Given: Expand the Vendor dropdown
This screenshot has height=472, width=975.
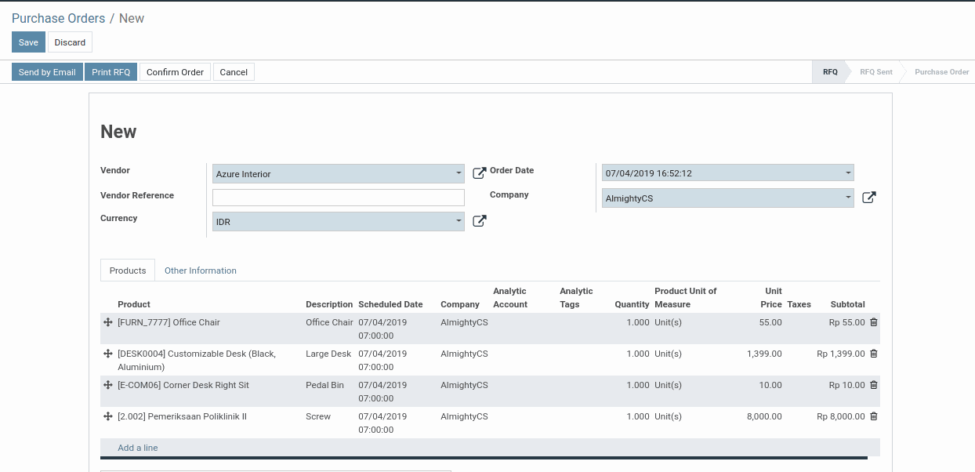Looking at the screenshot, I should [459, 173].
